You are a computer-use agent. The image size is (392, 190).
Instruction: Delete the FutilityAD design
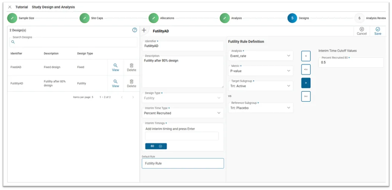coord(132,83)
